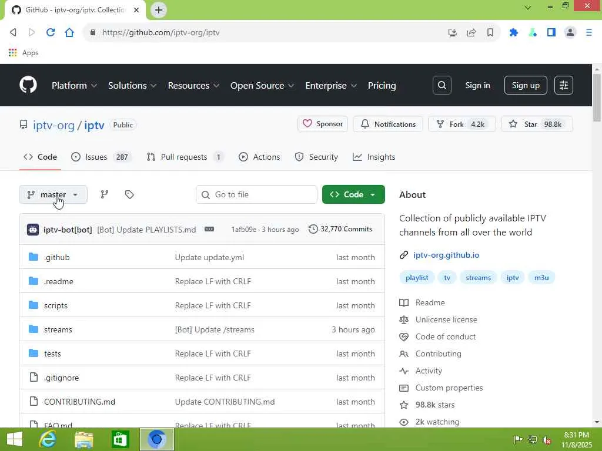Click the Go to file field
The height and width of the screenshot is (451, 602).
[x=256, y=194]
